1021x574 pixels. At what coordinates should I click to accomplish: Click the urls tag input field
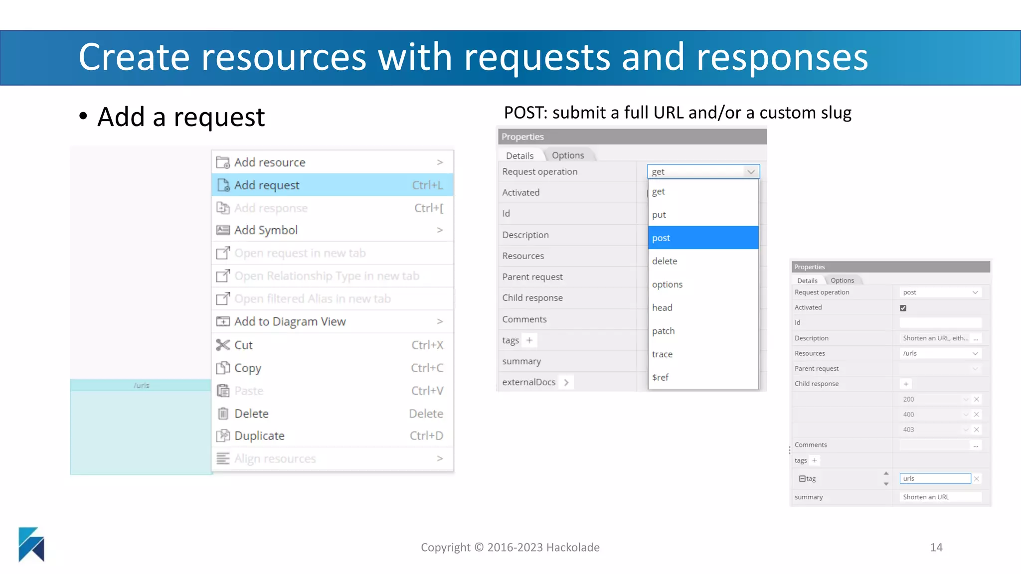pos(935,478)
